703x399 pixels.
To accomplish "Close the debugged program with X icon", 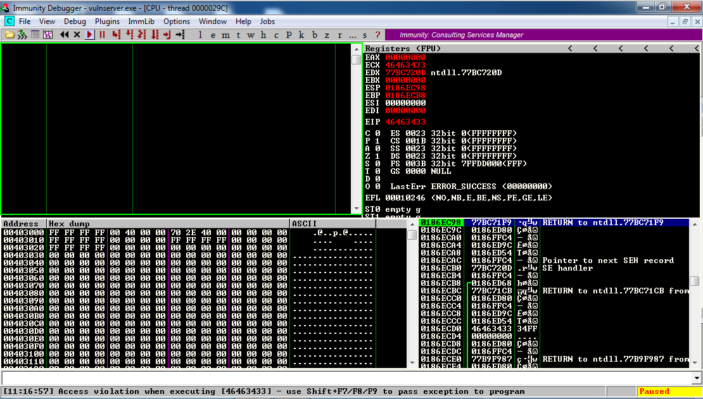I will pyautogui.click(x=77, y=35).
